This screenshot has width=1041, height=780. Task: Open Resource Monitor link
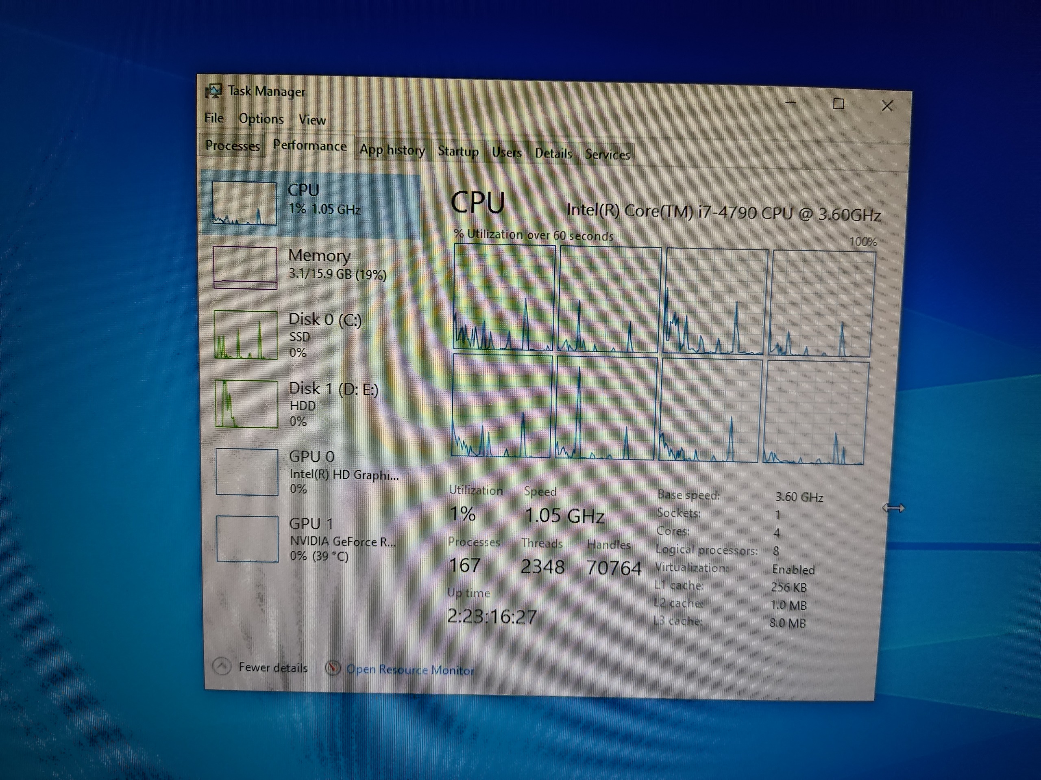pyautogui.click(x=410, y=670)
